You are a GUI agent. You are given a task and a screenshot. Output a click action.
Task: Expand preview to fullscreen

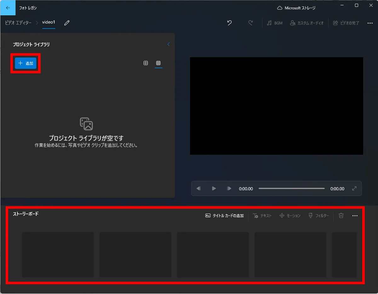click(354, 189)
